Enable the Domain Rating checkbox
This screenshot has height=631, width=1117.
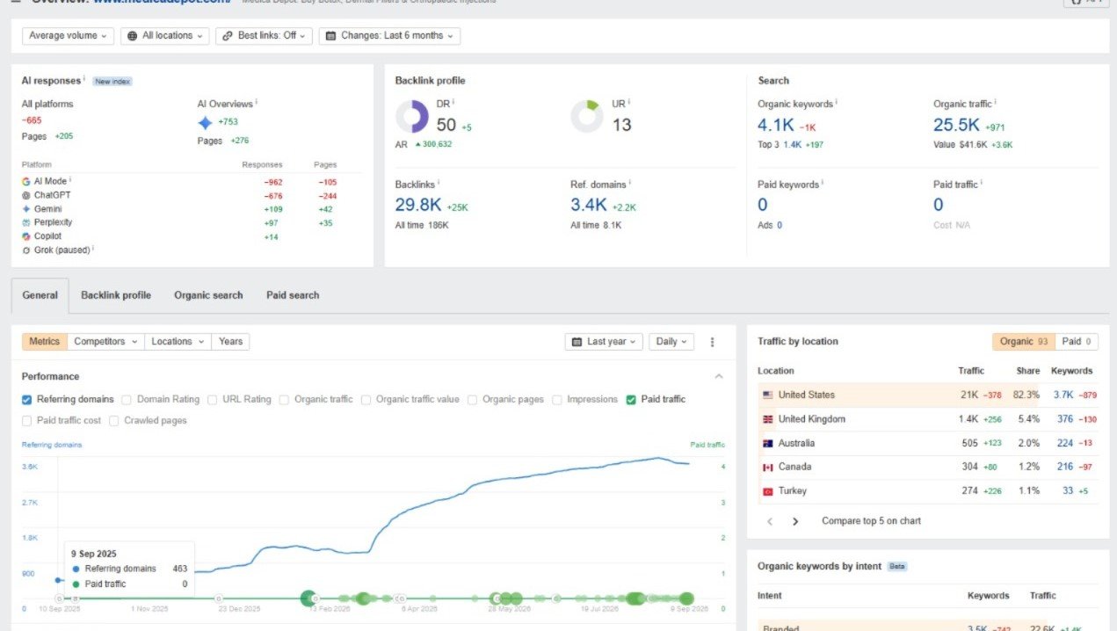coord(127,400)
